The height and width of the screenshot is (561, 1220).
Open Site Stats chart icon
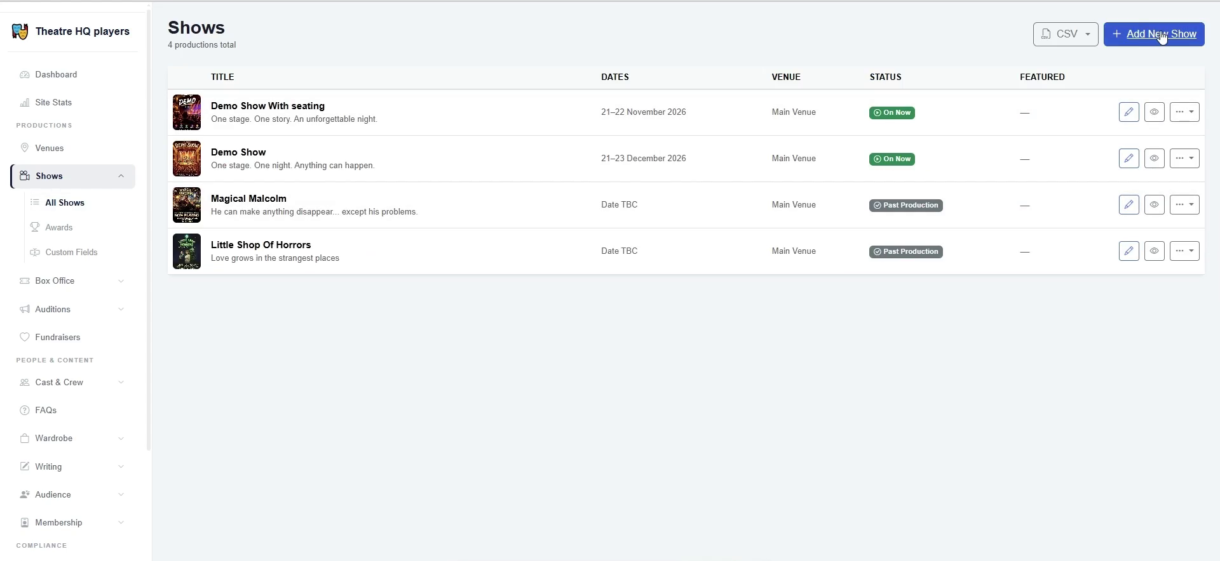[25, 103]
